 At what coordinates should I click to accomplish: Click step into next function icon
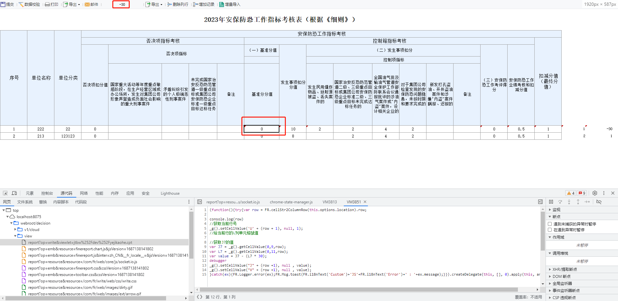[x=569, y=202]
